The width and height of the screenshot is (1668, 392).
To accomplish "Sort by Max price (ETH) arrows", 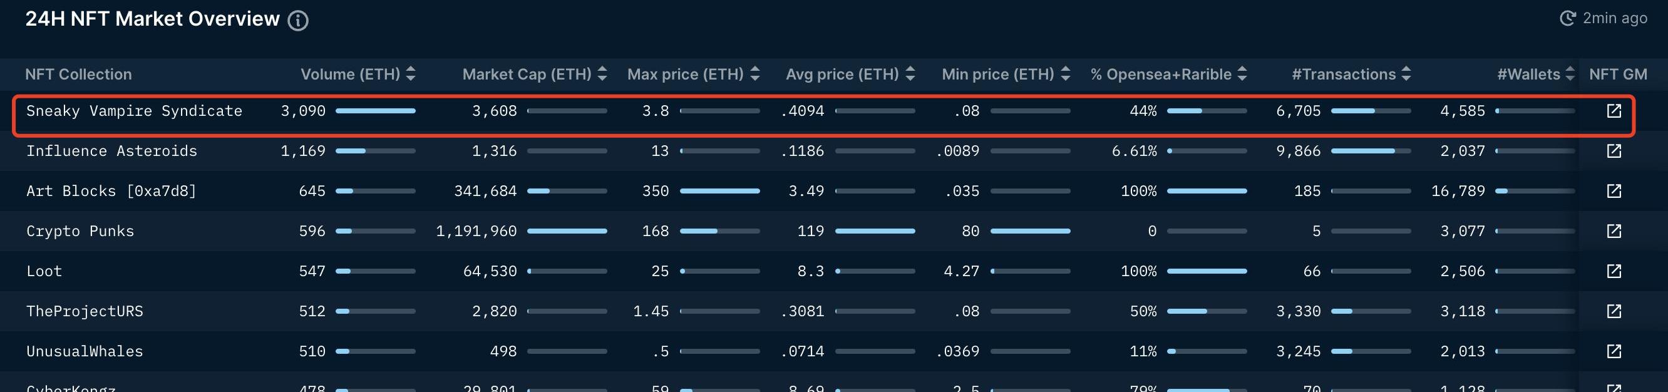I will tap(755, 74).
